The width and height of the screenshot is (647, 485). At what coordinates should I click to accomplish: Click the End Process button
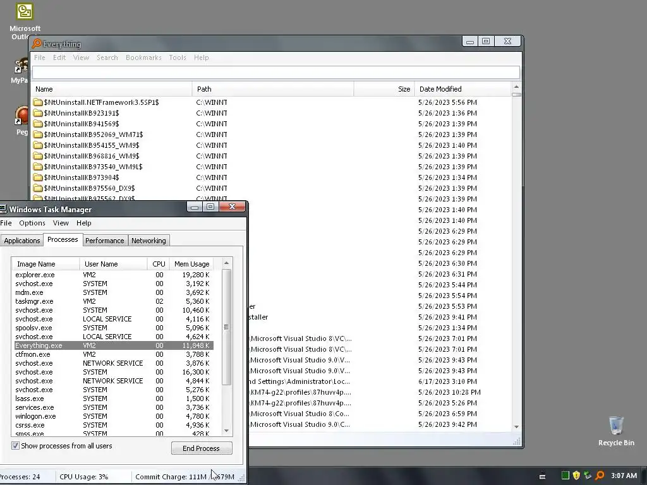pos(202,448)
